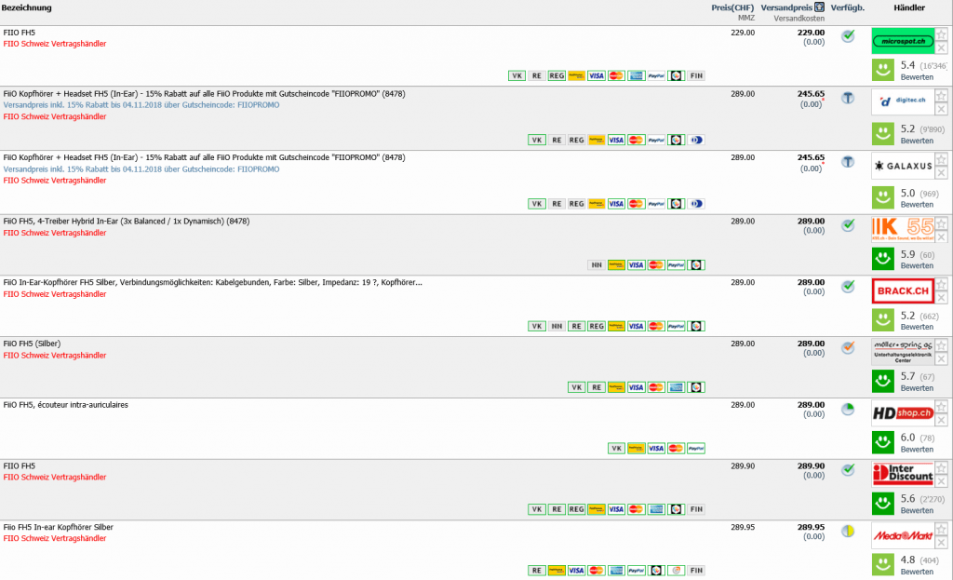This screenshot has width=953, height=580.
Task: Sort by the Händler column header
Action: point(909,7)
